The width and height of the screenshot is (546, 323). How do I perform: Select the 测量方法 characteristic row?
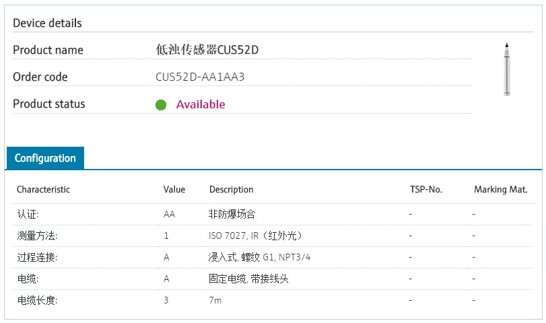point(37,236)
